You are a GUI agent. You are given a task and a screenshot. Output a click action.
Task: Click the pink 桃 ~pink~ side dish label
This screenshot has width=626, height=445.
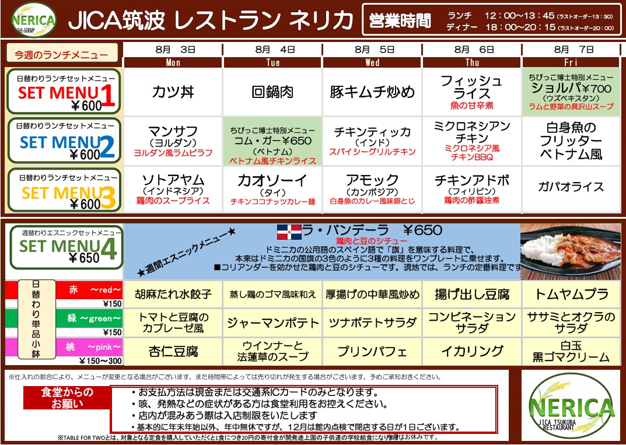89,347
